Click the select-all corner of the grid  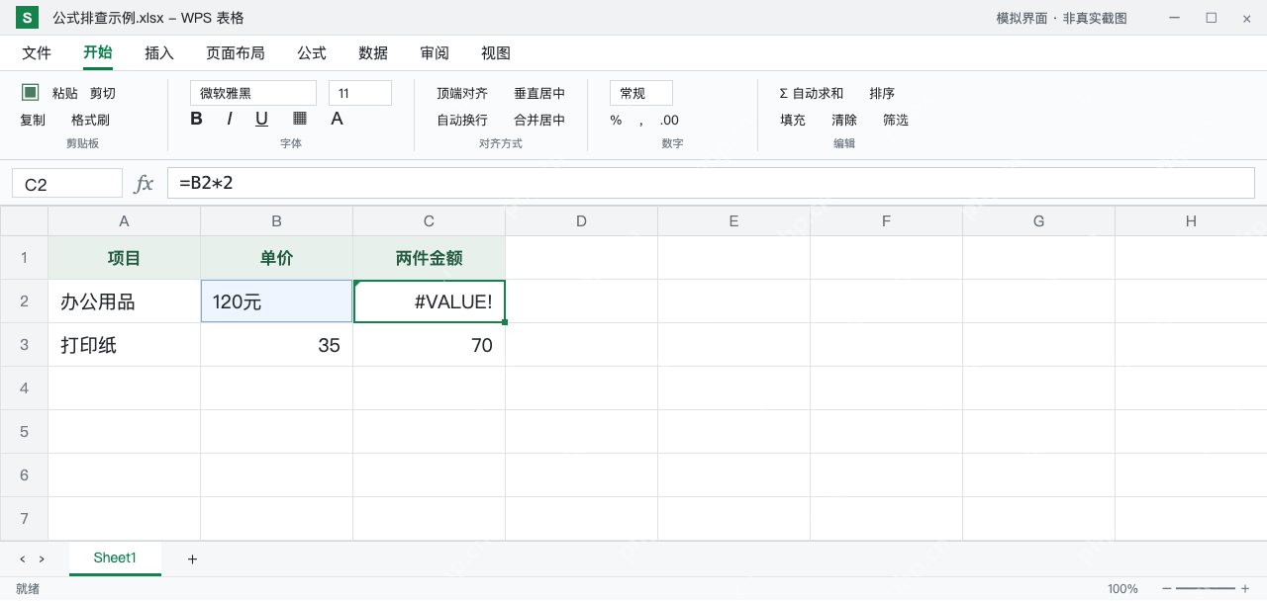tap(24, 221)
